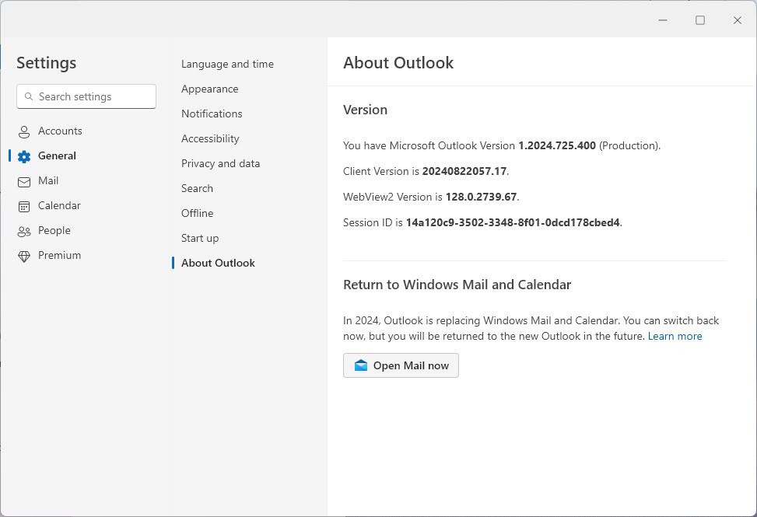Click the Accounts person icon
Image resolution: width=757 pixels, height=517 pixels.
coord(23,131)
